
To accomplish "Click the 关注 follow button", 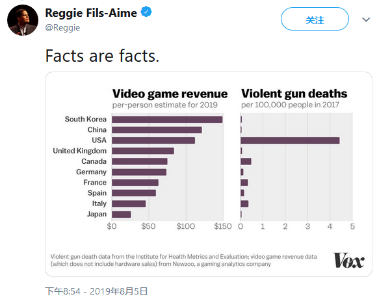I will [315, 19].
